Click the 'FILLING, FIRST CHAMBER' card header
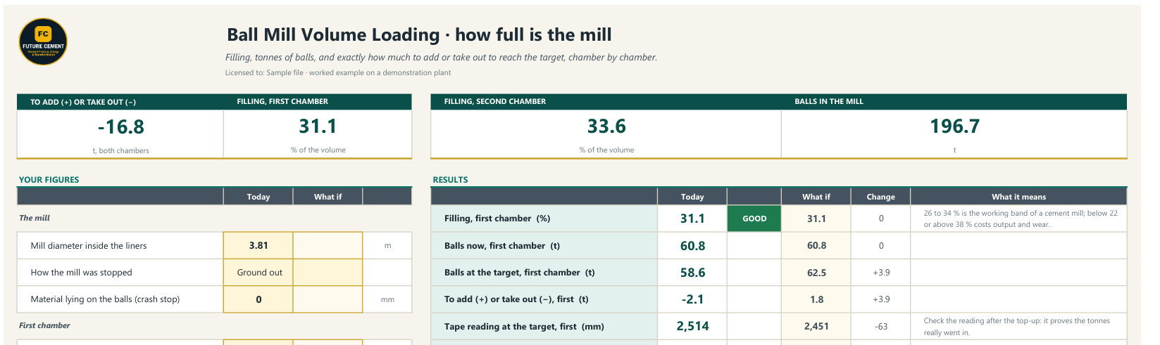1160x345 pixels. point(282,101)
